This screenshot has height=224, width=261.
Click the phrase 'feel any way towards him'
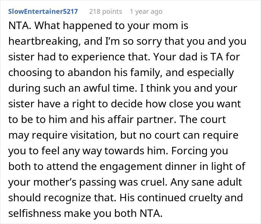coord(105,151)
